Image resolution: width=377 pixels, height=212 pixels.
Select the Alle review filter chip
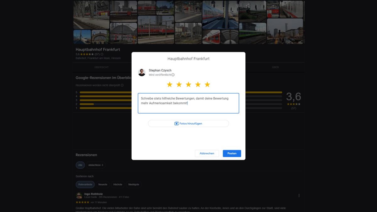[x=80, y=165]
